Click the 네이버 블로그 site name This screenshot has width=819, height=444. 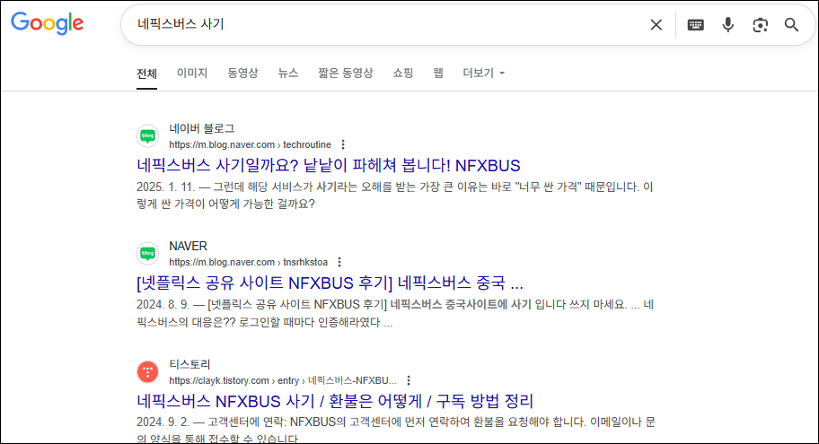coord(202,128)
